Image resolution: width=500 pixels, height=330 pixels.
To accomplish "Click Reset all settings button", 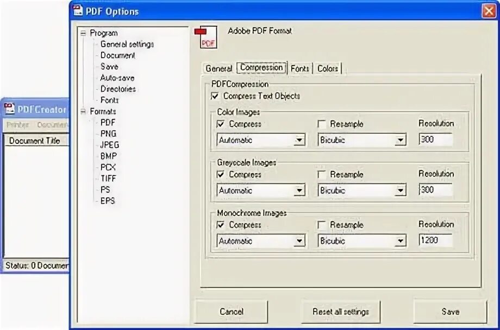I will point(341,312).
